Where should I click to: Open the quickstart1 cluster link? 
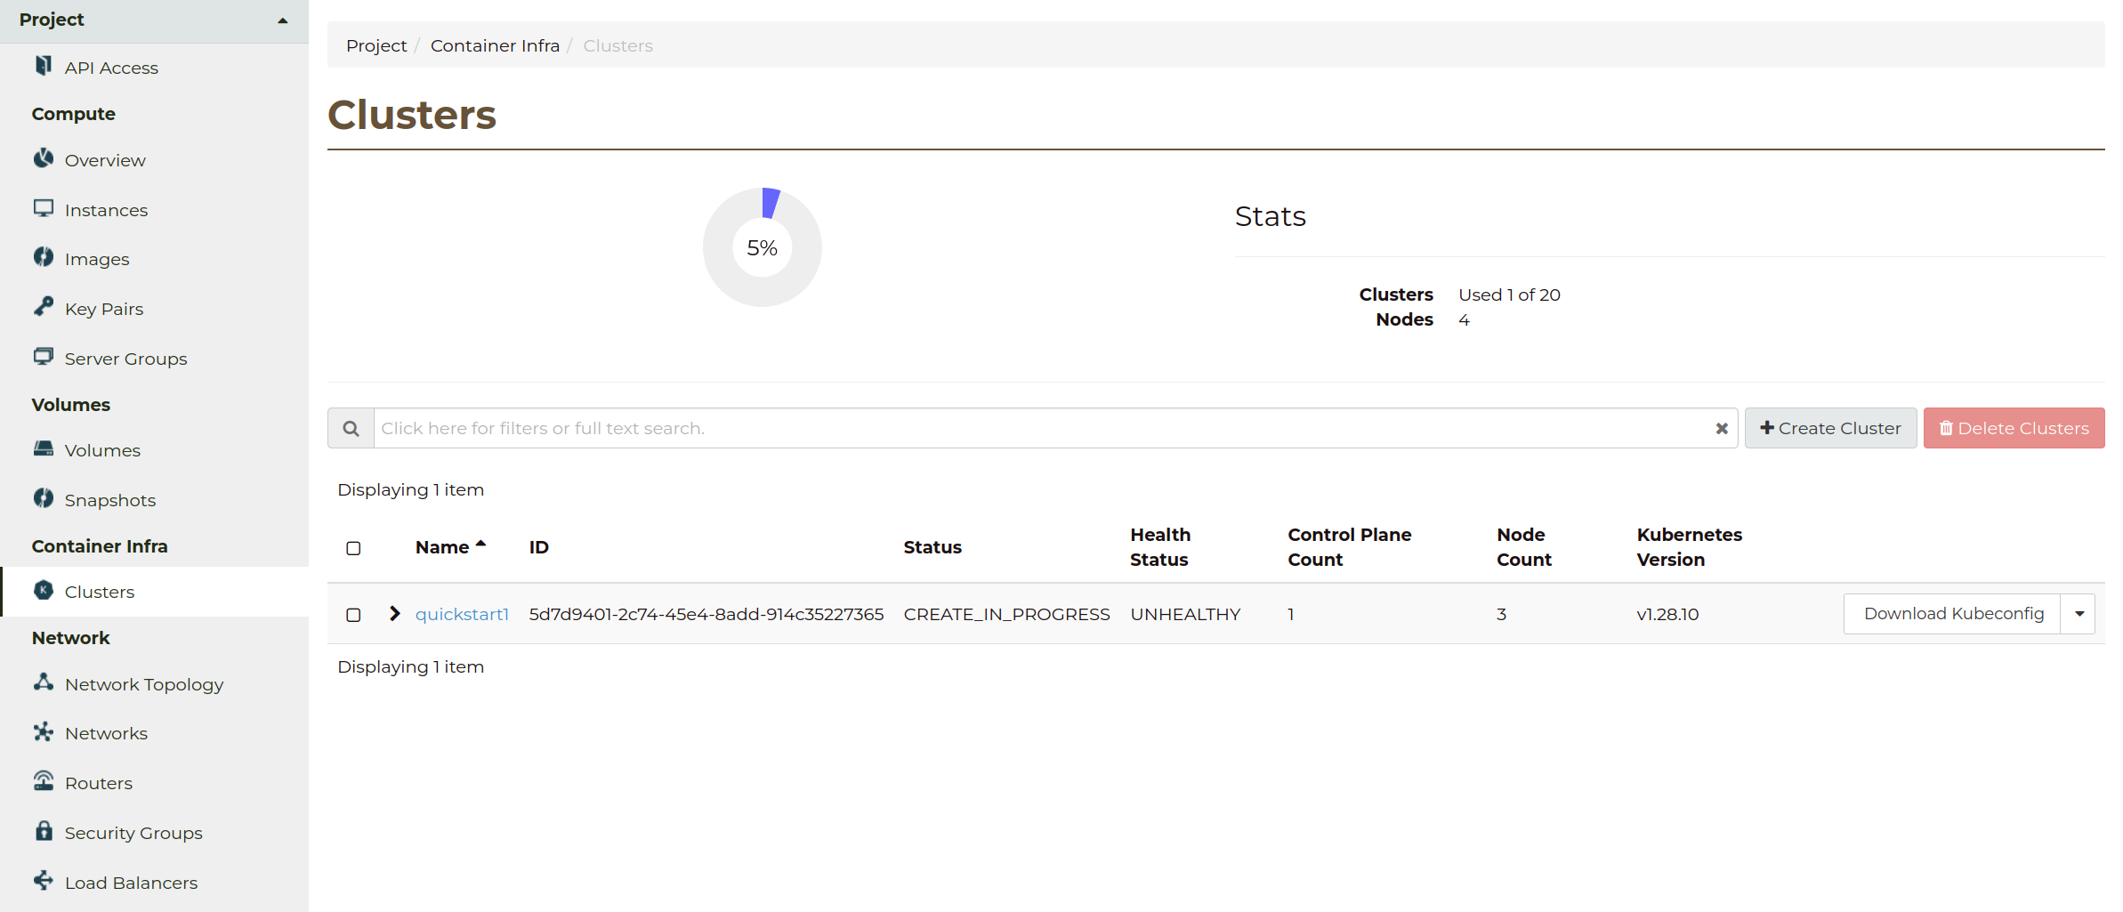462,614
